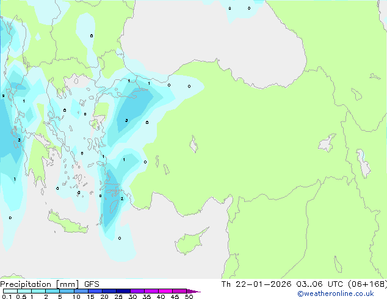The width and height of the screenshot is (387, 299).
Task: Click the 'Precipitation [mm] GFS' map title
Action: point(49,284)
